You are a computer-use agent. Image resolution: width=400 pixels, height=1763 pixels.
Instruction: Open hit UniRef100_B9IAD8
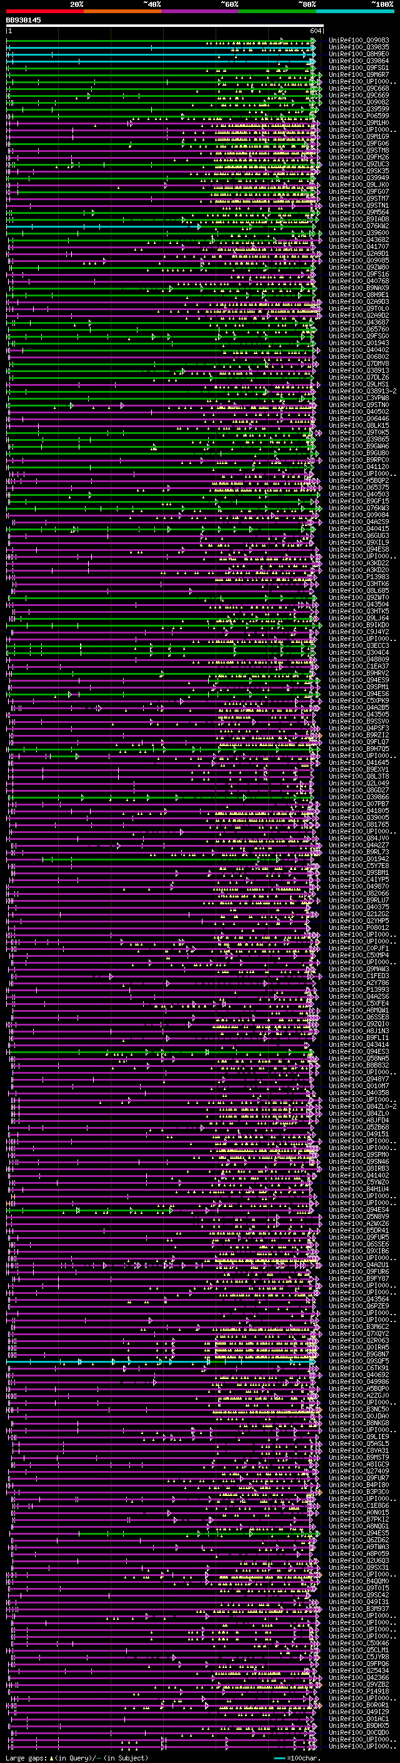click(x=359, y=219)
